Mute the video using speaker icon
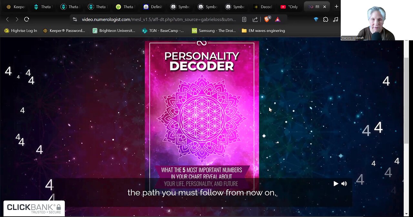Image resolution: width=413 pixels, height=217 pixels. tap(344, 184)
